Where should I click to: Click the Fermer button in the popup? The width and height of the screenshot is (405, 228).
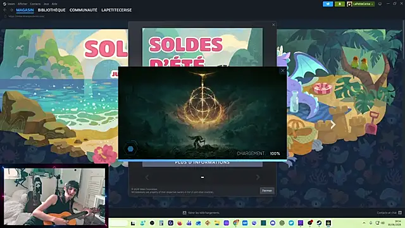click(267, 191)
